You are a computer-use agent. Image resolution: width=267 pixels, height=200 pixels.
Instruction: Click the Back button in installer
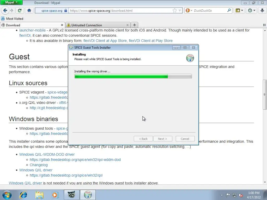coord(143,139)
